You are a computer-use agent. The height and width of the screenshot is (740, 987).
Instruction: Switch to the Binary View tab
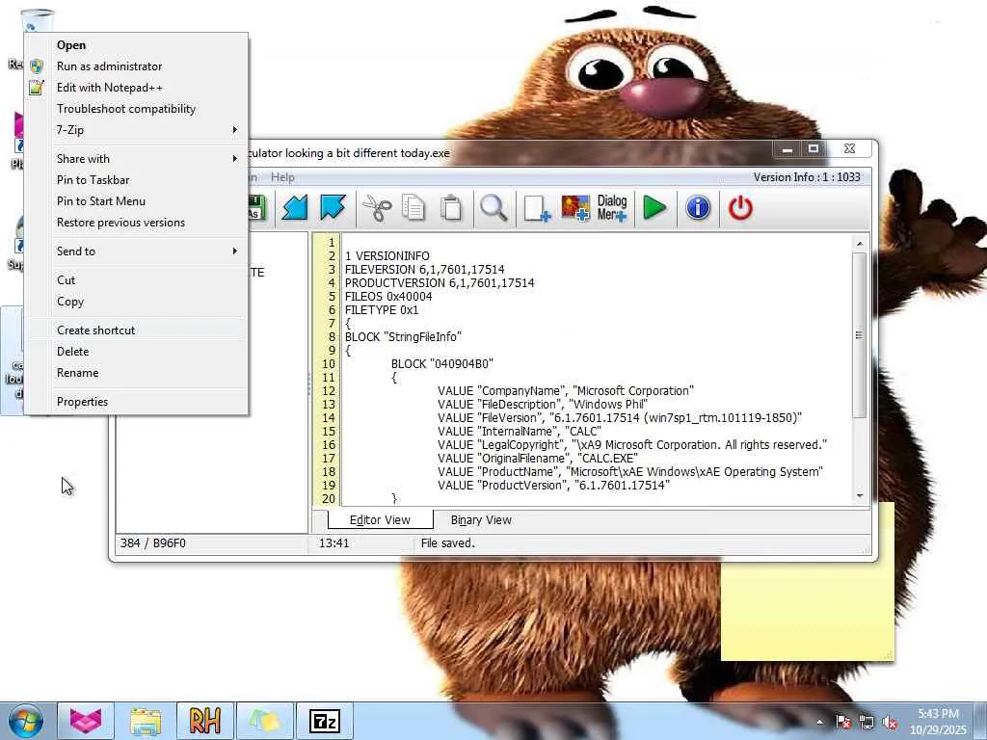point(481,520)
